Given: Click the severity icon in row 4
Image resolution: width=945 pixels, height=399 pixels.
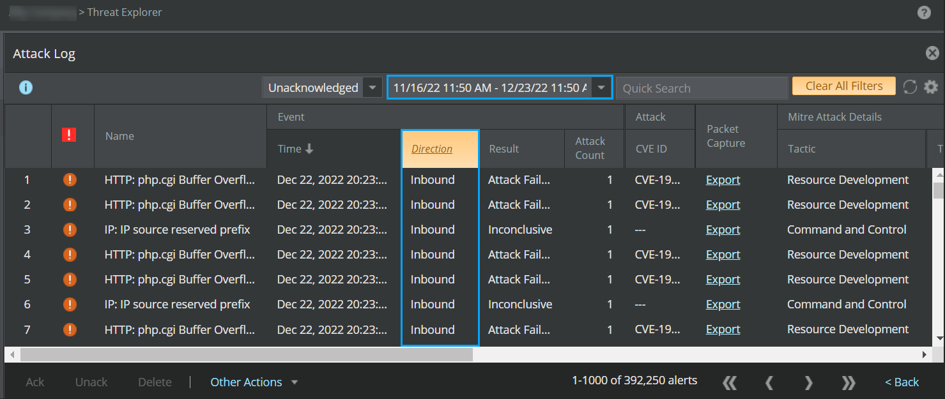Looking at the screenshot, I should click(x=70, y=255).
